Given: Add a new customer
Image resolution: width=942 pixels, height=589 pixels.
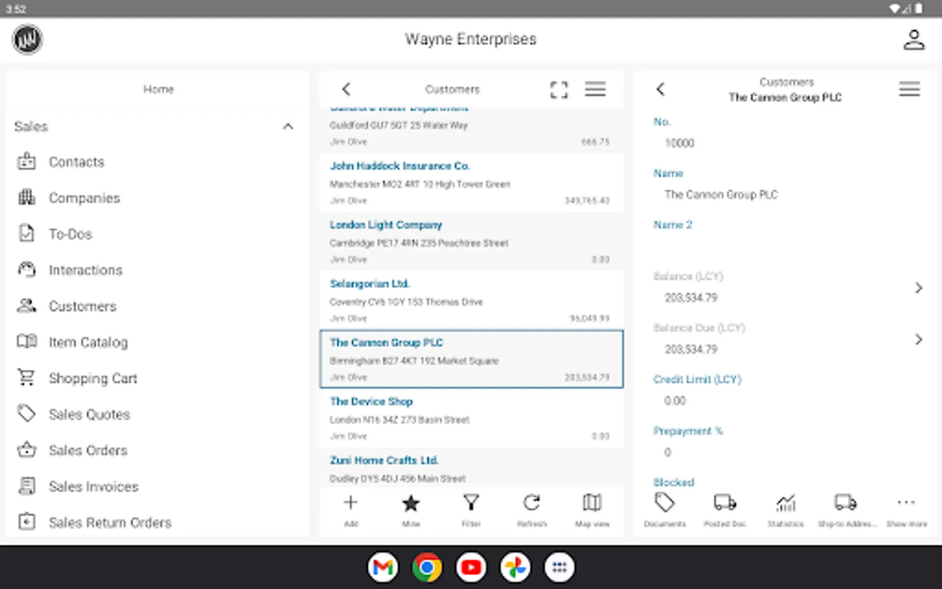Looking at the screenshot, I should tap(351, 510).
